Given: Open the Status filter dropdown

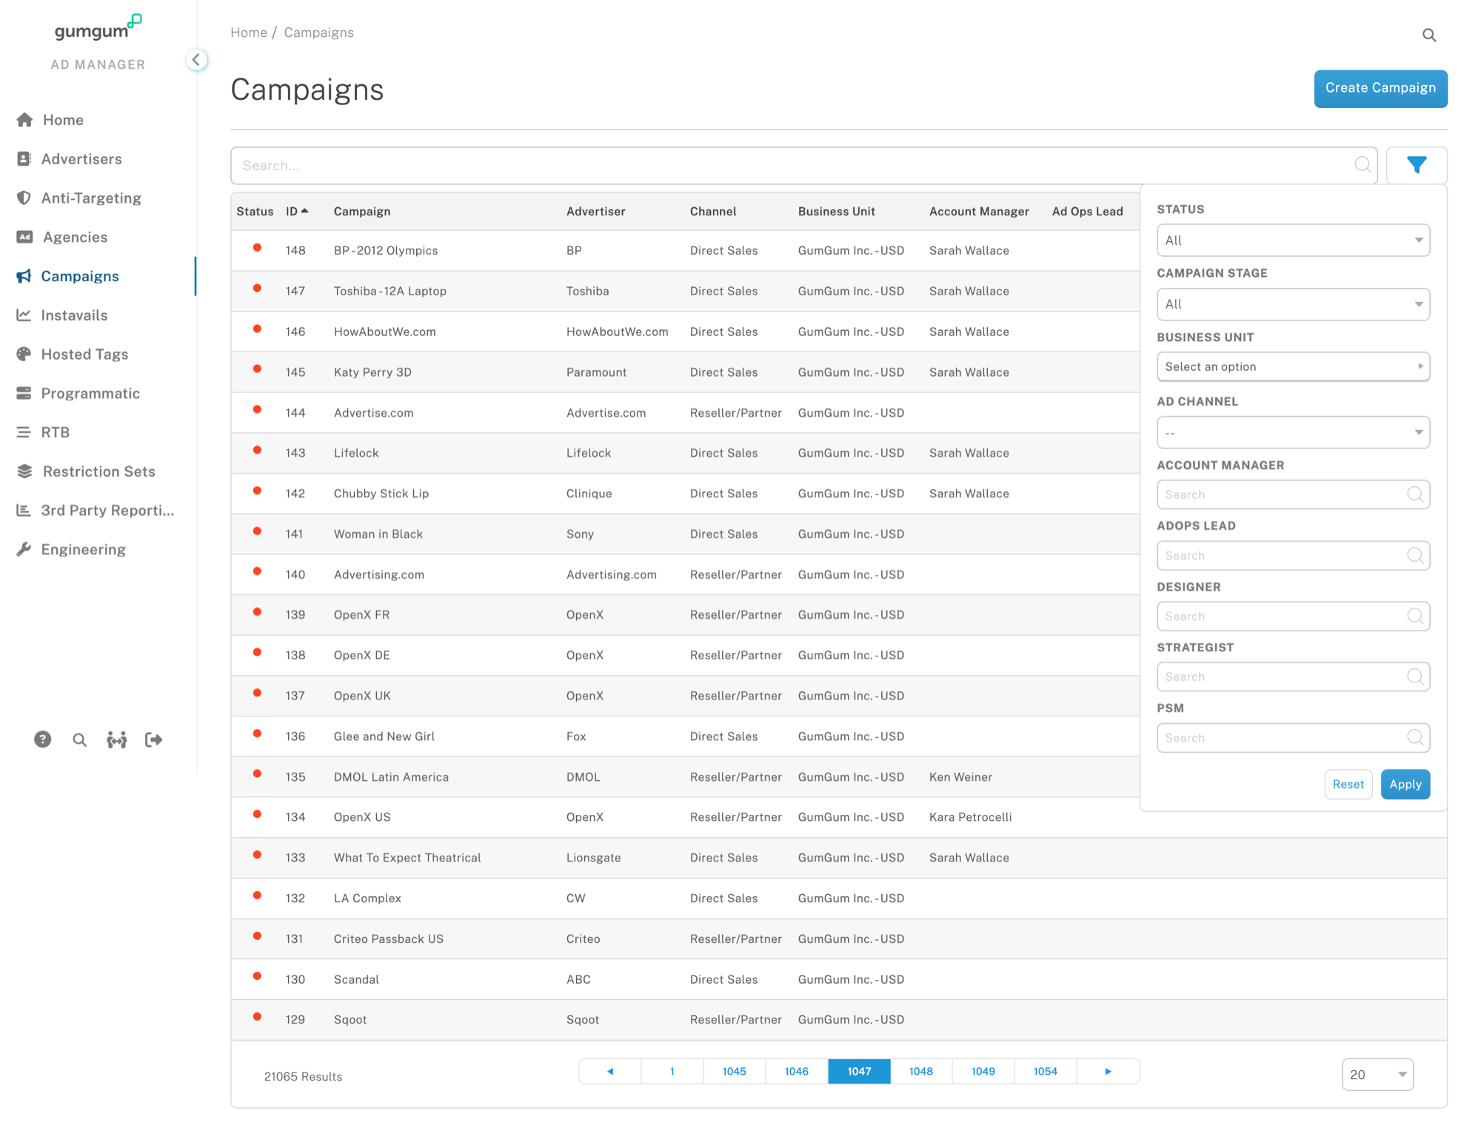Looking at the screenshot, I should [1293, 241].
